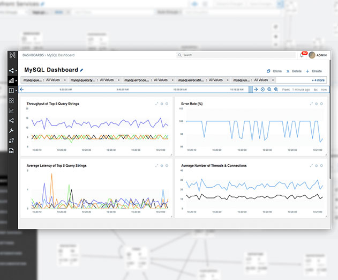Click the 9:30:00 AM mark on the timeline
The image size is (338, 280).
(65, 90)
